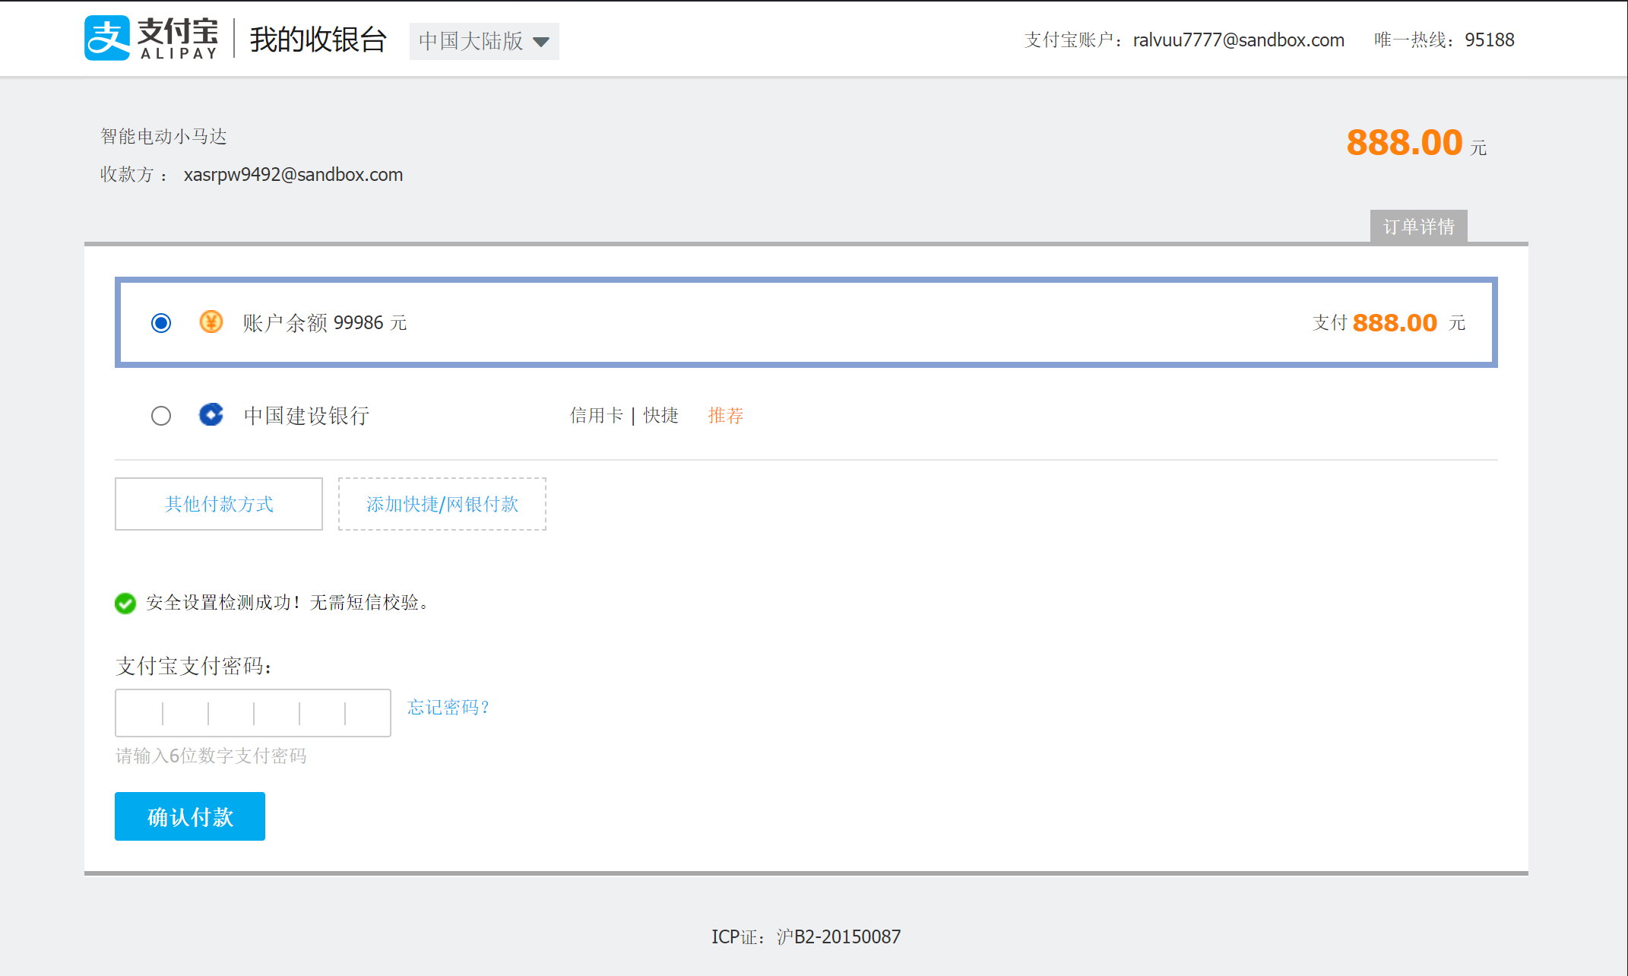Click the 我的收银台 header title
1628x976 pixels.
318,40
